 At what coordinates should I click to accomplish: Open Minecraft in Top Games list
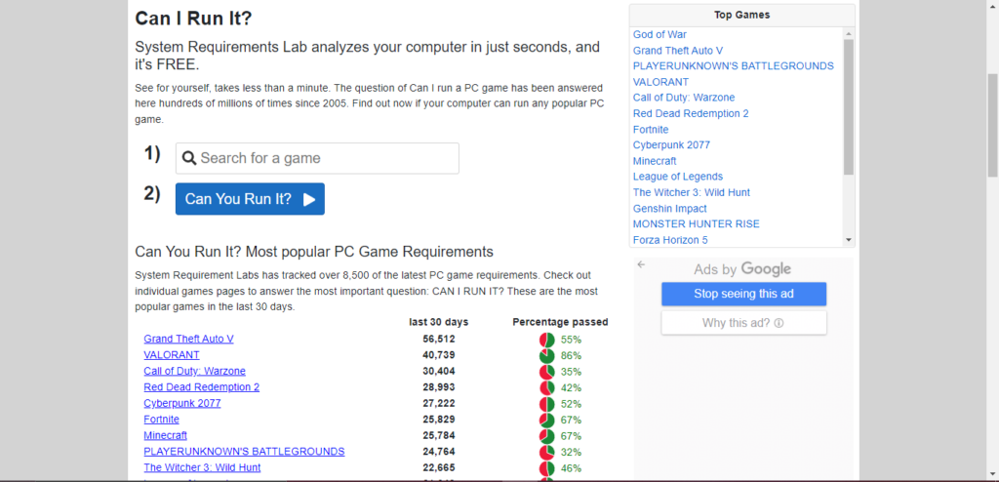(x=655, y=161)
